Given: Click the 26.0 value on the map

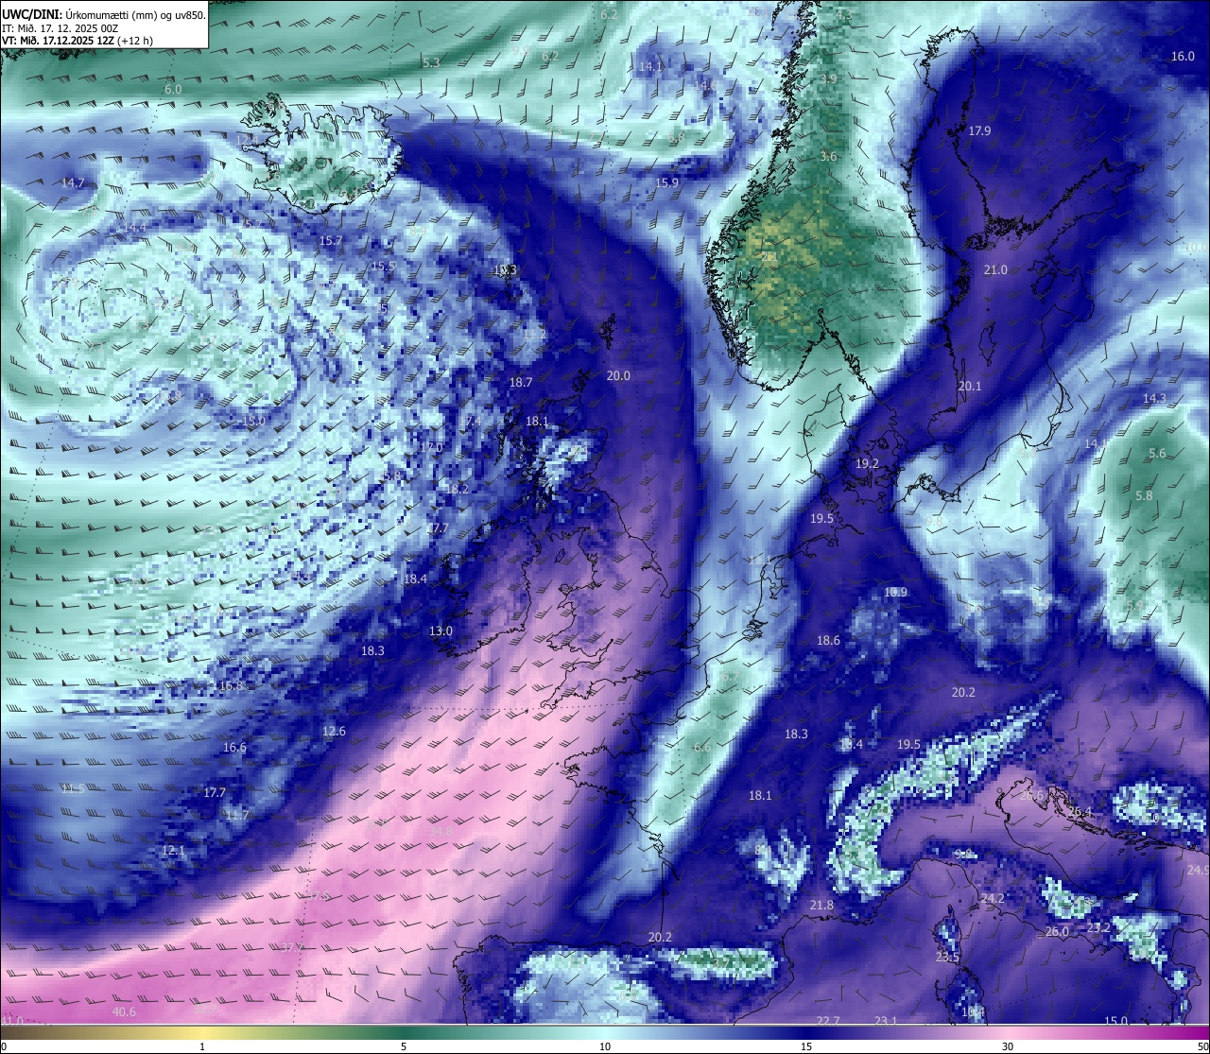Looking at the screenshot, I should pos(1057,931).
